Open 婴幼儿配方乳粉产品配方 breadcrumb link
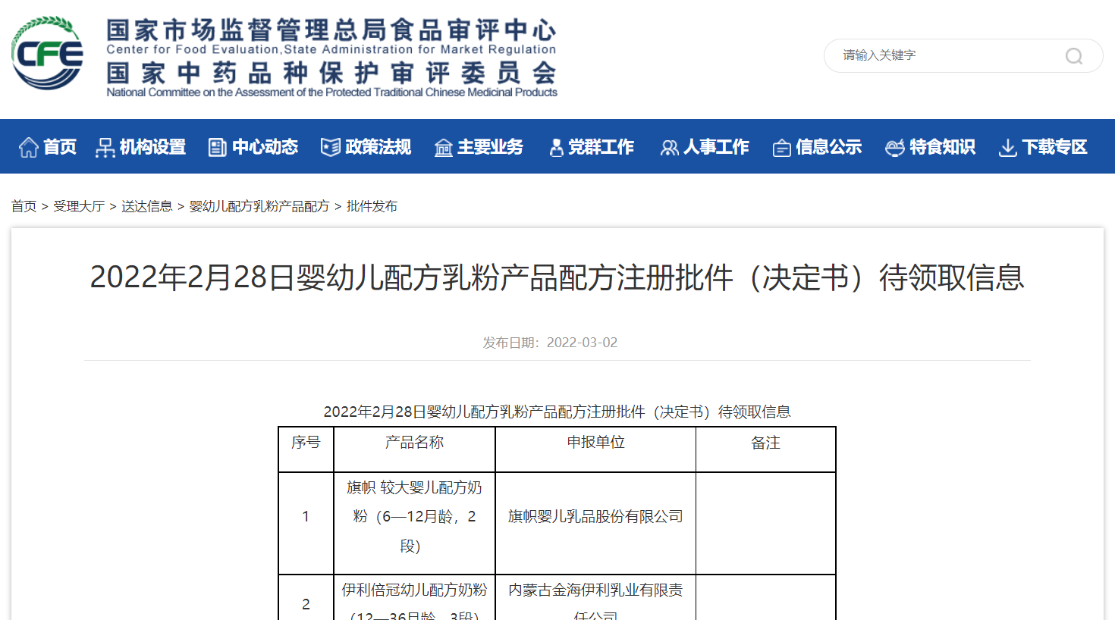 (x=259, y=206)
